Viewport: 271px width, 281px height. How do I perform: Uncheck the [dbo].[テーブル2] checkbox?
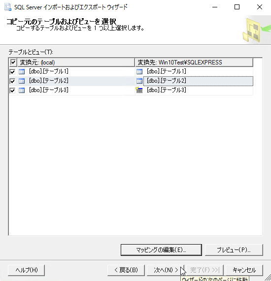(x=12, y=81)
